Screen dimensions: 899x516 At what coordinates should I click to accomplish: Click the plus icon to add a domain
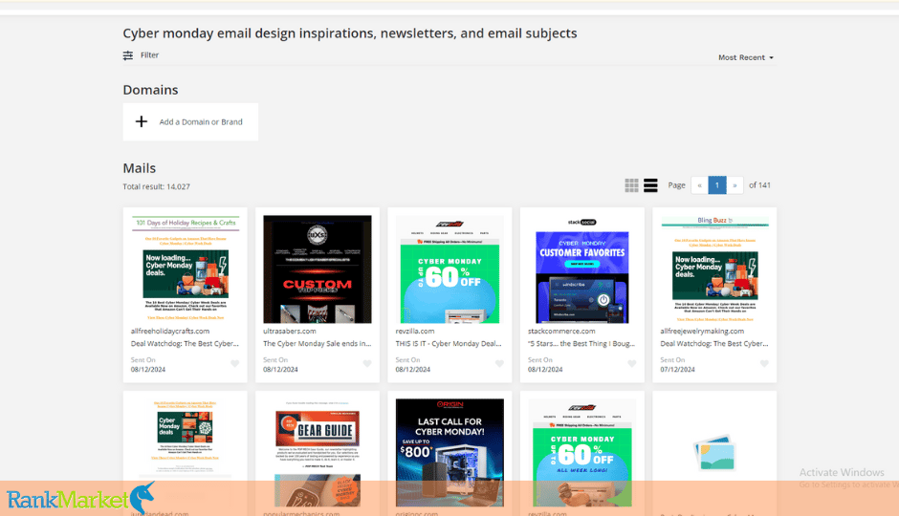(x=141, y=121)
